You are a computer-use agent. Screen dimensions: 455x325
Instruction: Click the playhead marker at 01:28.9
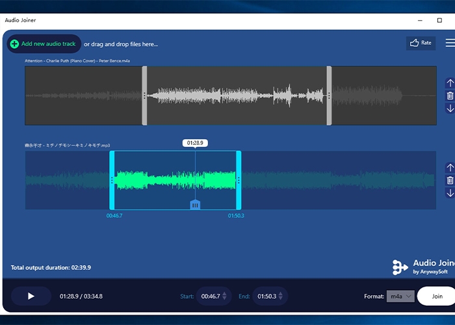point(195,174)
